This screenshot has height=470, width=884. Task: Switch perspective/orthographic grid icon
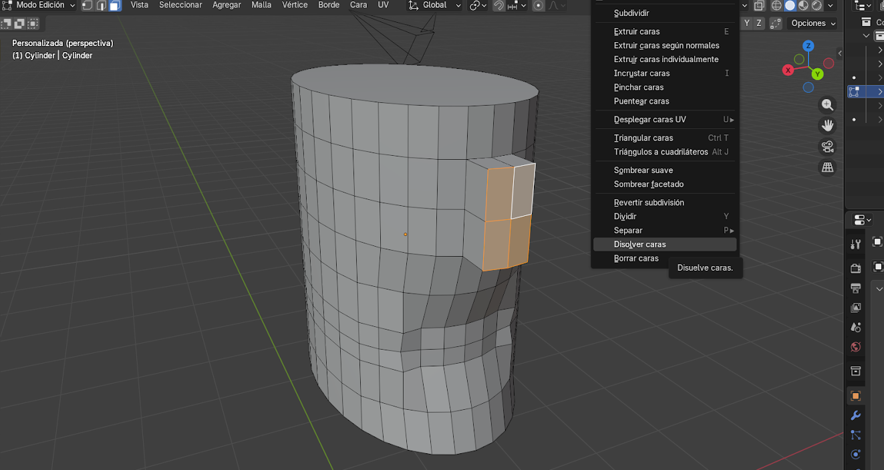coord(828,168)
